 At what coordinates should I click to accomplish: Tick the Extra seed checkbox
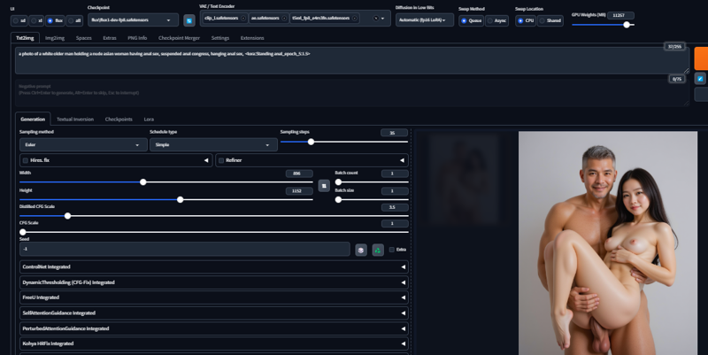tap(392, 250)
